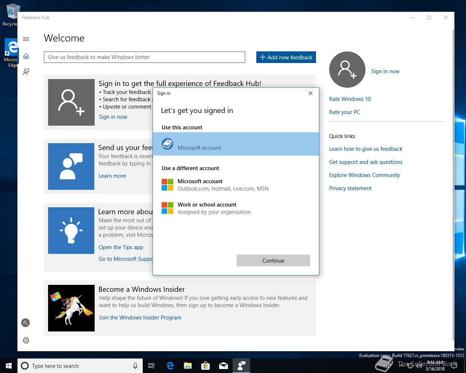The image size is (466, 373).
Task: Open Microsoft Store from taskbar
Action: point(206,366)
